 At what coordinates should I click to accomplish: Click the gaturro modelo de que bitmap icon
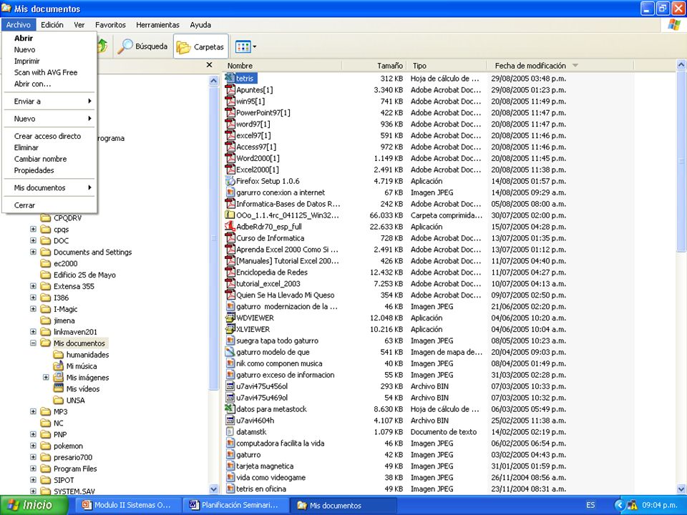pyautogui.click(x=230, y=352)
